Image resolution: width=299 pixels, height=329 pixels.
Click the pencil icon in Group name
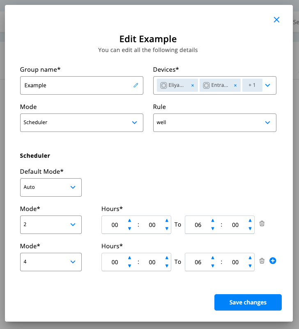click(x=136, y=85)
